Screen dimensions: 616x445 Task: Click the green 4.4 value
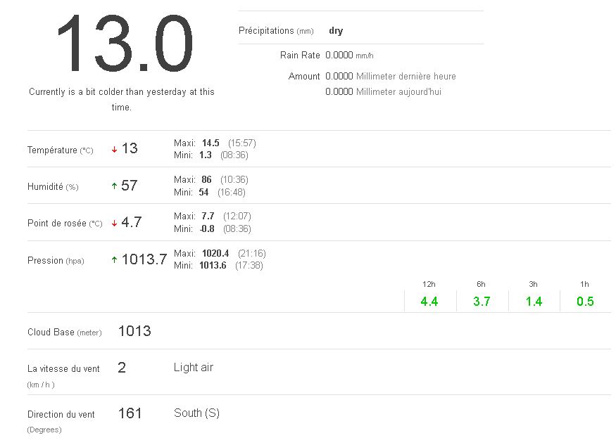[x=429, y=302]
